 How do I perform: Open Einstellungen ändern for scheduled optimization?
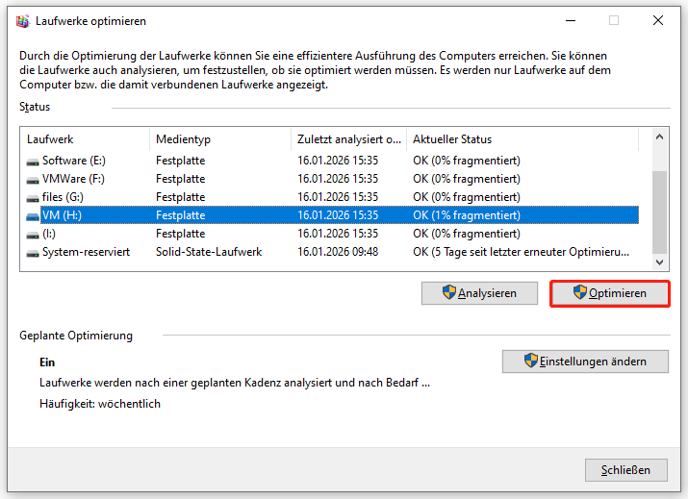coord(585,362)
